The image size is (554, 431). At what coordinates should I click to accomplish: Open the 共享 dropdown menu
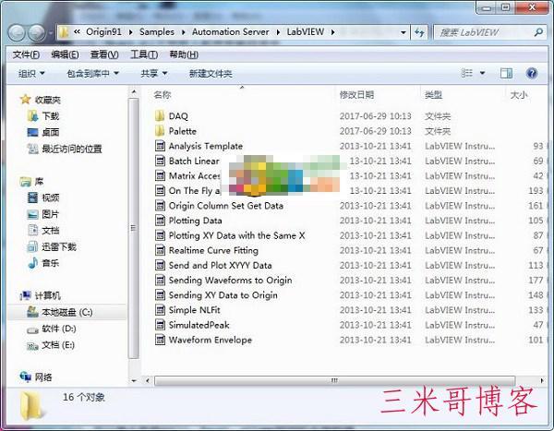[x=153, y=74]
